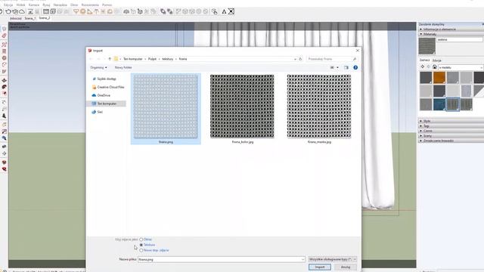Open the Narzędzia menu
The width and height of the screenshot is (484, 272).
[60, 5]
